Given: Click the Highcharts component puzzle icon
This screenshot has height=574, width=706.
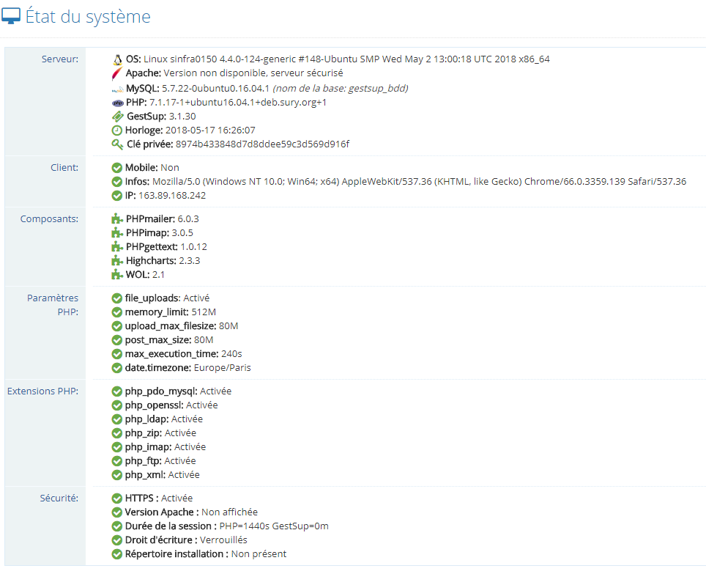Looking at the screenshot, I should (x=117, y=261).
